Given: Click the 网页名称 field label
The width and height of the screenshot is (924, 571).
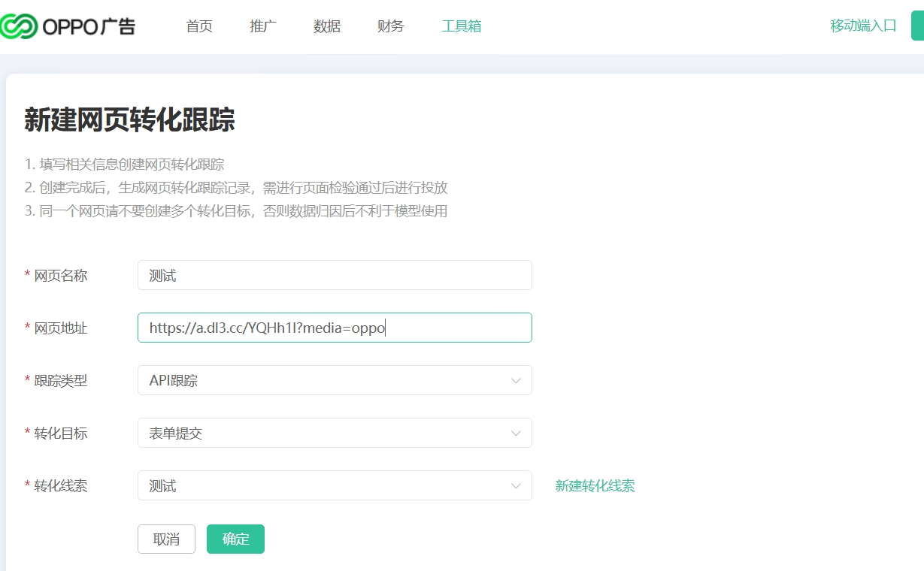Looking at the screenshot, I should [61, 276].
